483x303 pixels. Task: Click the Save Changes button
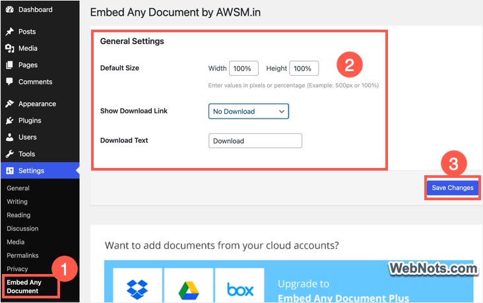tap(453, 188)
